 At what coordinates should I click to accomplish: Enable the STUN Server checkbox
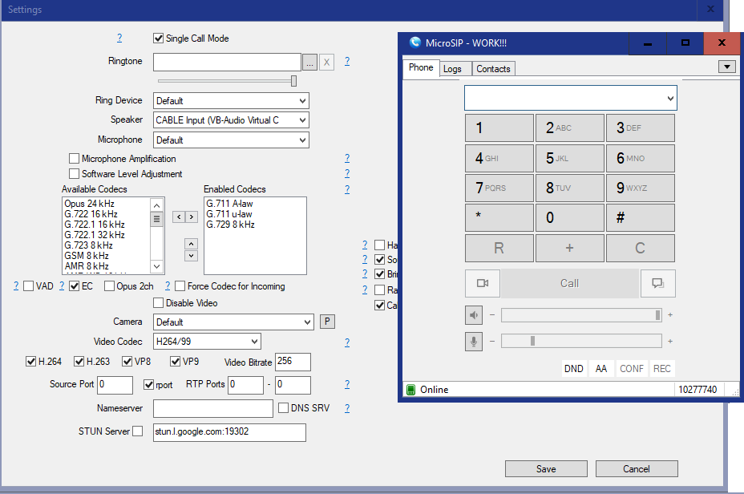(138, 431)
